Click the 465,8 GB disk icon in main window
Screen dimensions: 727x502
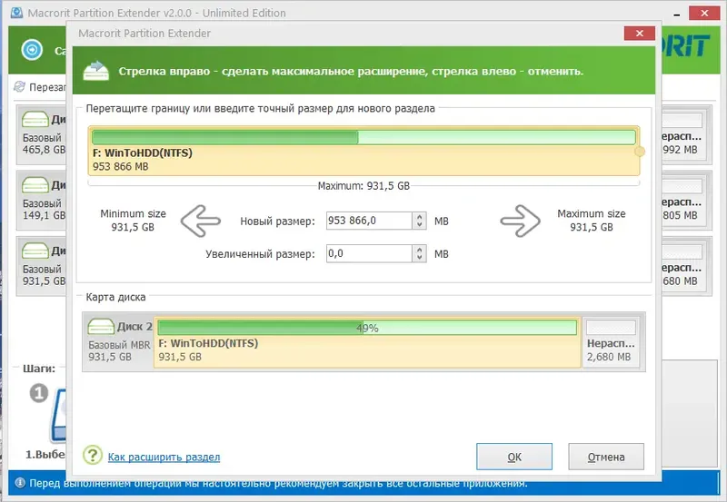click(x=35, y=120)
